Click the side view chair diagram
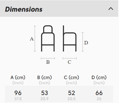The height and width of the screenshot is (103, 119). tap(70, 38)
